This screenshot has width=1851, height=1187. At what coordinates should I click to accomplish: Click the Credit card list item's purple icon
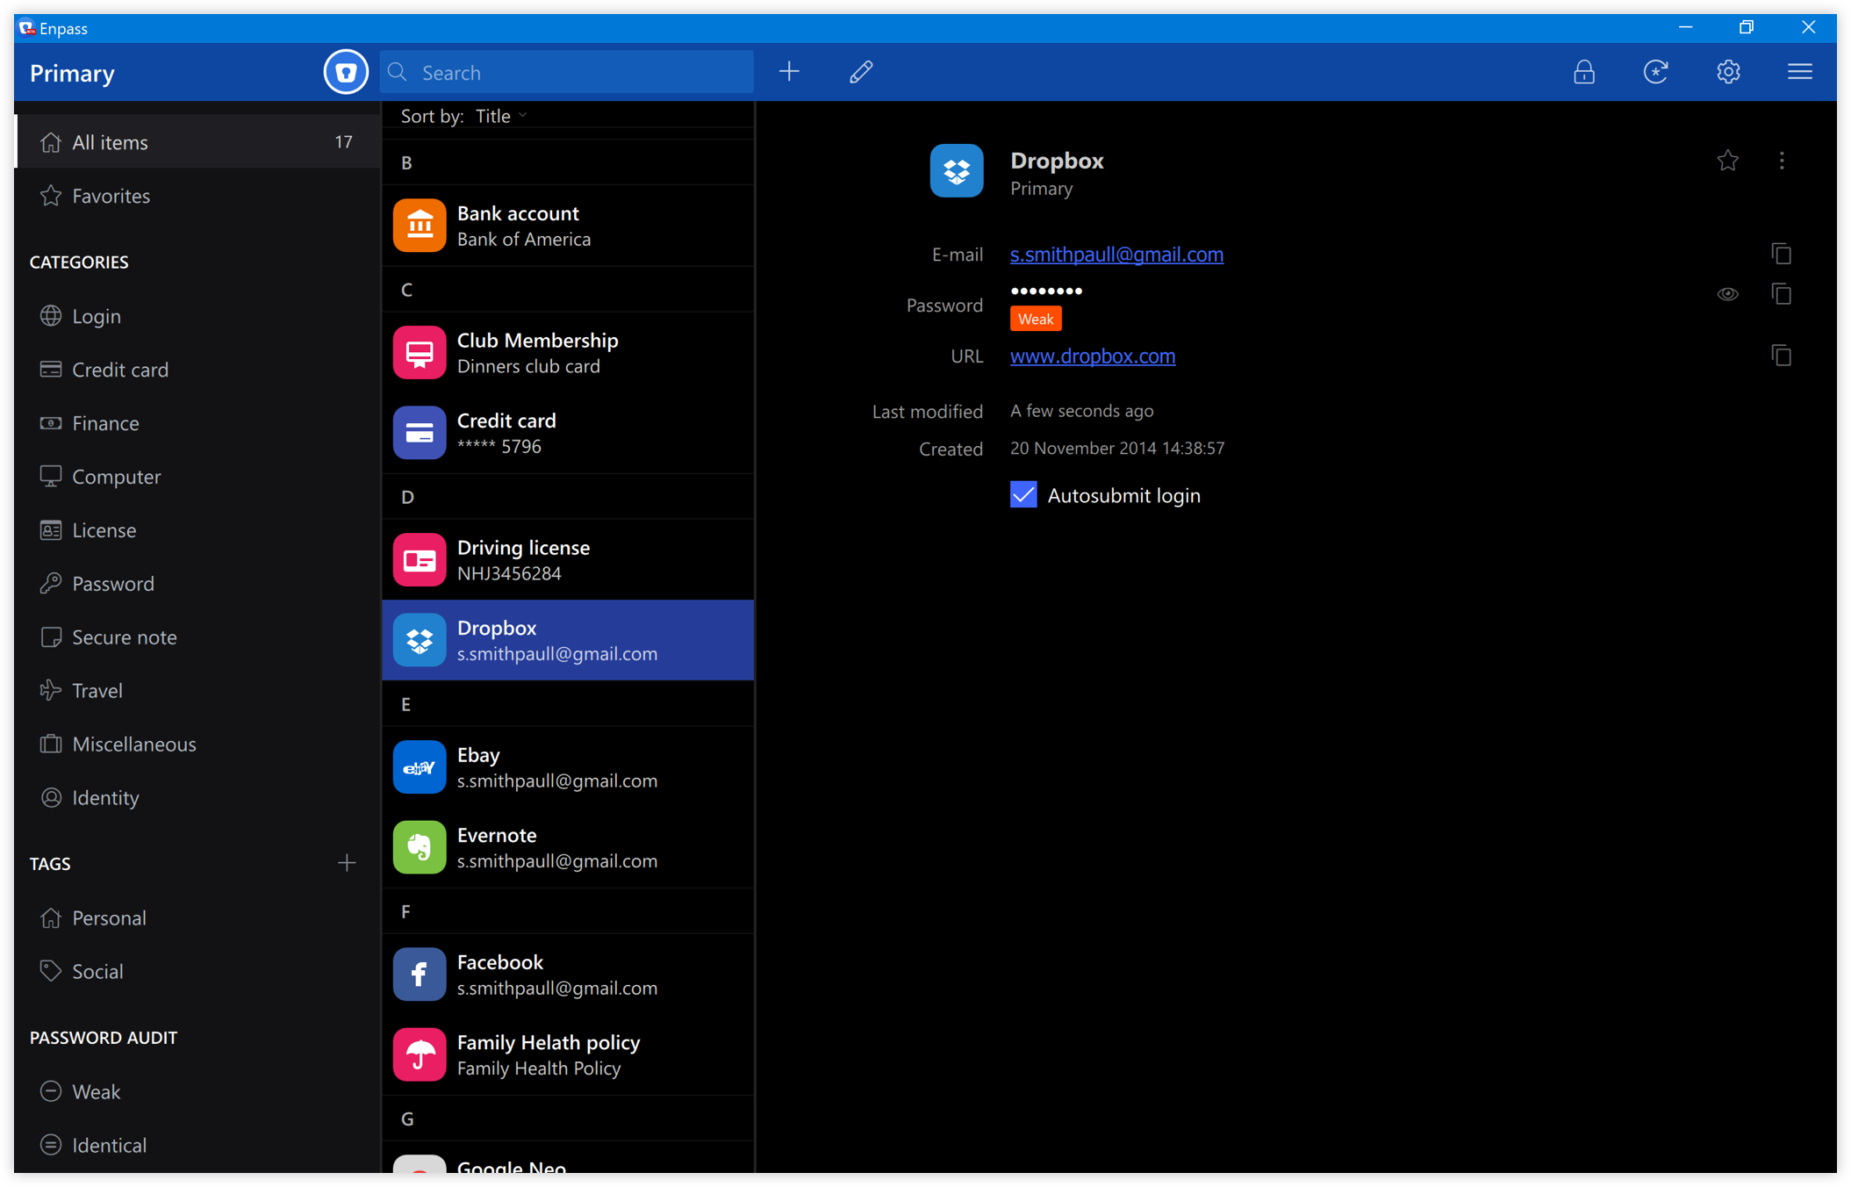(420, 433)
